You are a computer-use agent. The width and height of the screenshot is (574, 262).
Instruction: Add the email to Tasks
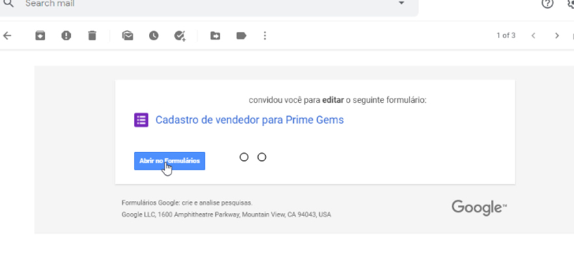(180, 36)
